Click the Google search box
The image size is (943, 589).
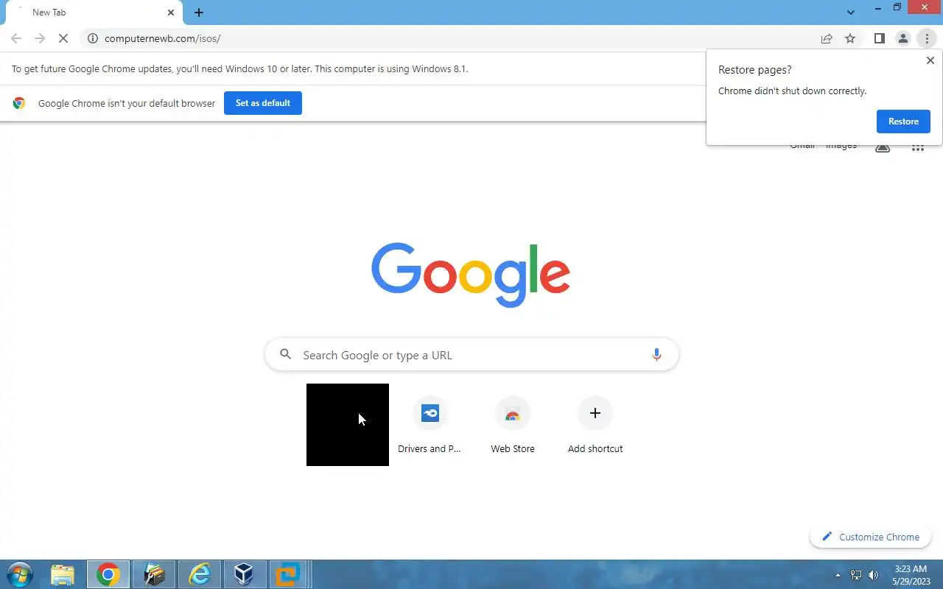pyautogui.click(x=471, y=355)
